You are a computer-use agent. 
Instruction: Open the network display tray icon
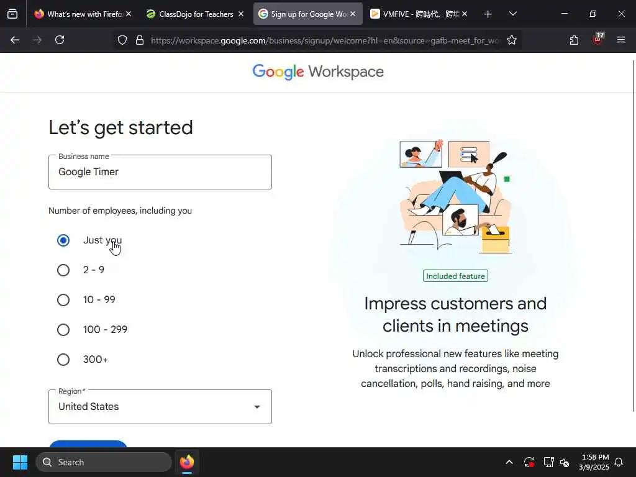click(x=548, y=462)
